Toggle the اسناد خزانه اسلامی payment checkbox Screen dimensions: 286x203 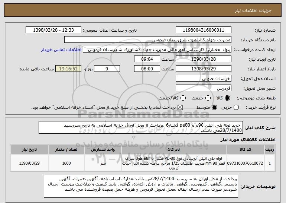point(180,108)
